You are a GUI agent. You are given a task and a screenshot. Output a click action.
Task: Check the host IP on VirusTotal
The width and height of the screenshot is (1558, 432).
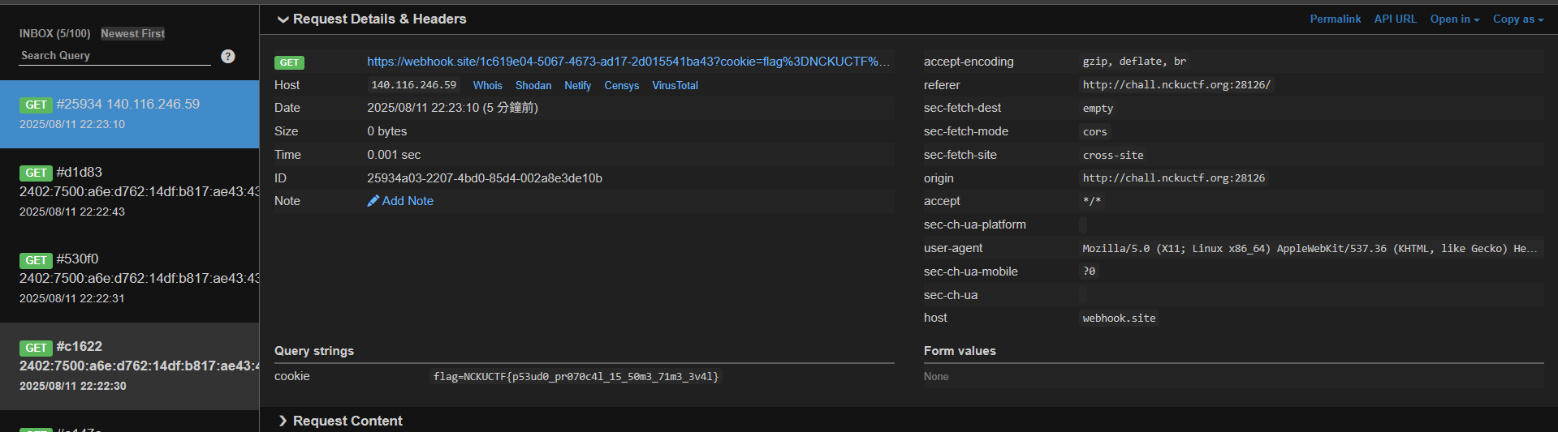(675, 85)
